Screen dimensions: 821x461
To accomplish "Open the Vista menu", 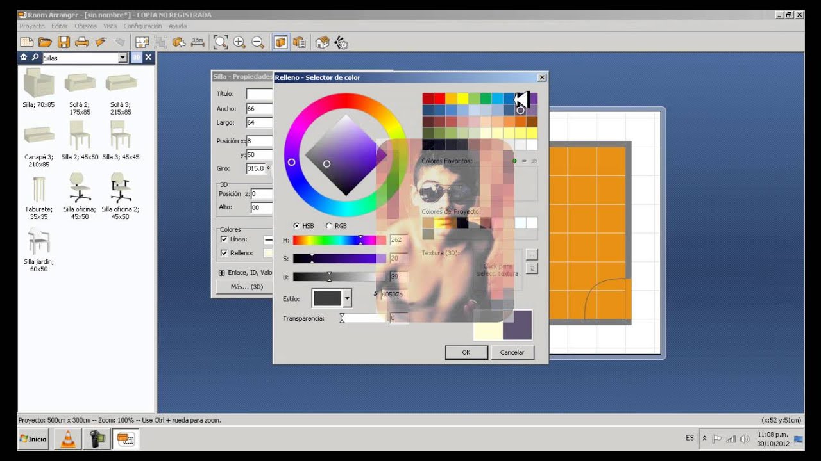I will pyautogui.click(x=110, y=26).
